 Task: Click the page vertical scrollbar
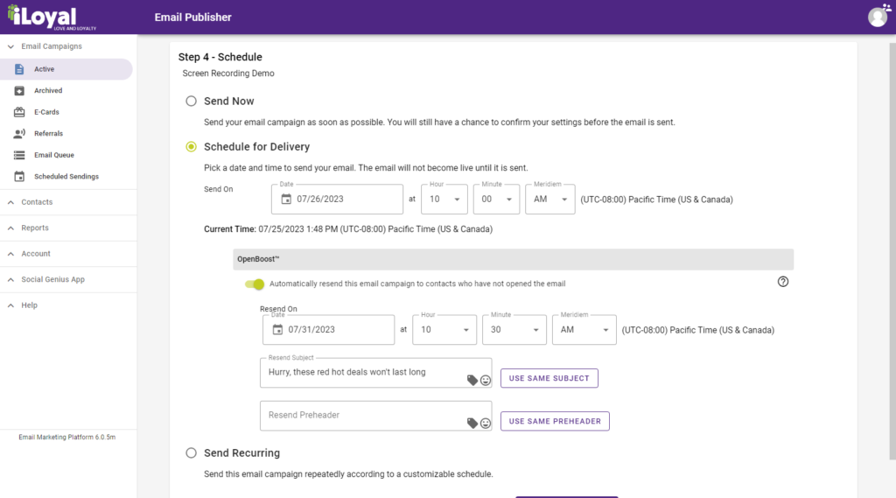click(x=892, y=250)
